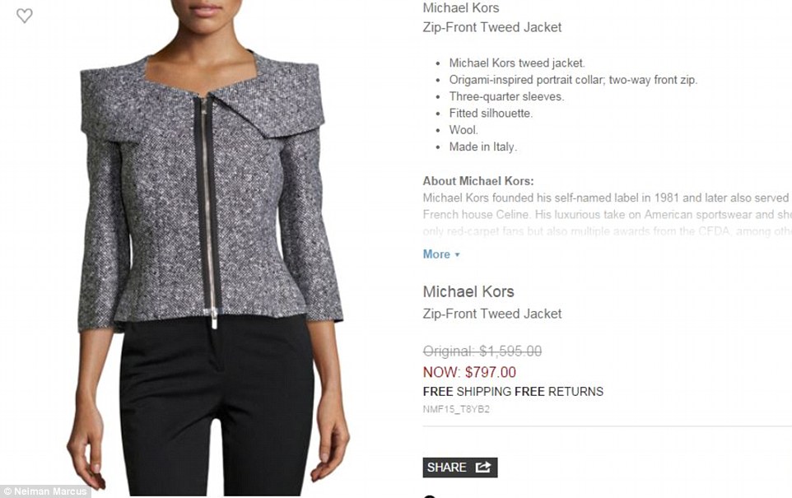Click the top Michael Kors brand name
Viewport: 792px width, 498px height.
click(461, 7)
